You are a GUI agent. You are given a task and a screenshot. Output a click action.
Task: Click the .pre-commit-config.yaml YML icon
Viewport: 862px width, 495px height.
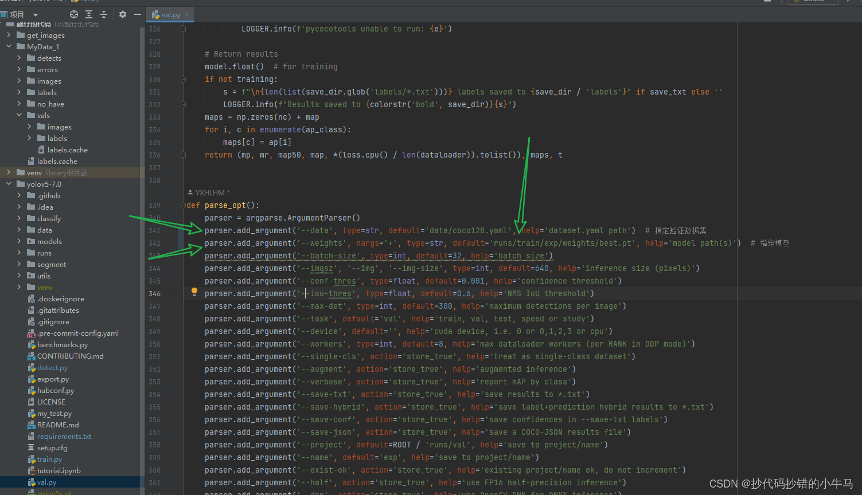32,333
